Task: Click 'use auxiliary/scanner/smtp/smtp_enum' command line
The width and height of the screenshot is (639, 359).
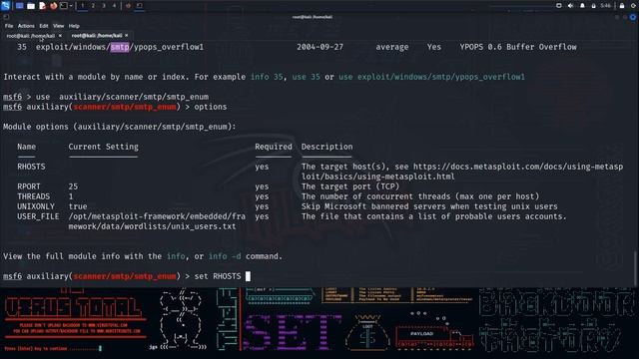Action: pyautogui.click(x=122, y=97)
